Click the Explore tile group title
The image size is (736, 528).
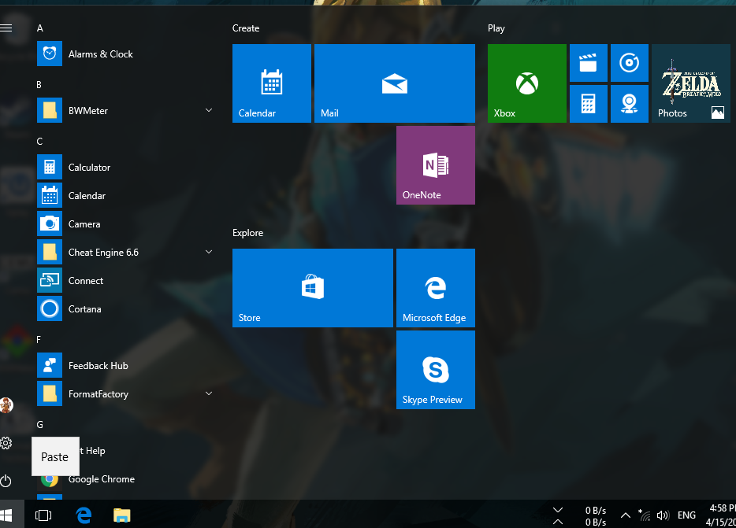(248, 233)
